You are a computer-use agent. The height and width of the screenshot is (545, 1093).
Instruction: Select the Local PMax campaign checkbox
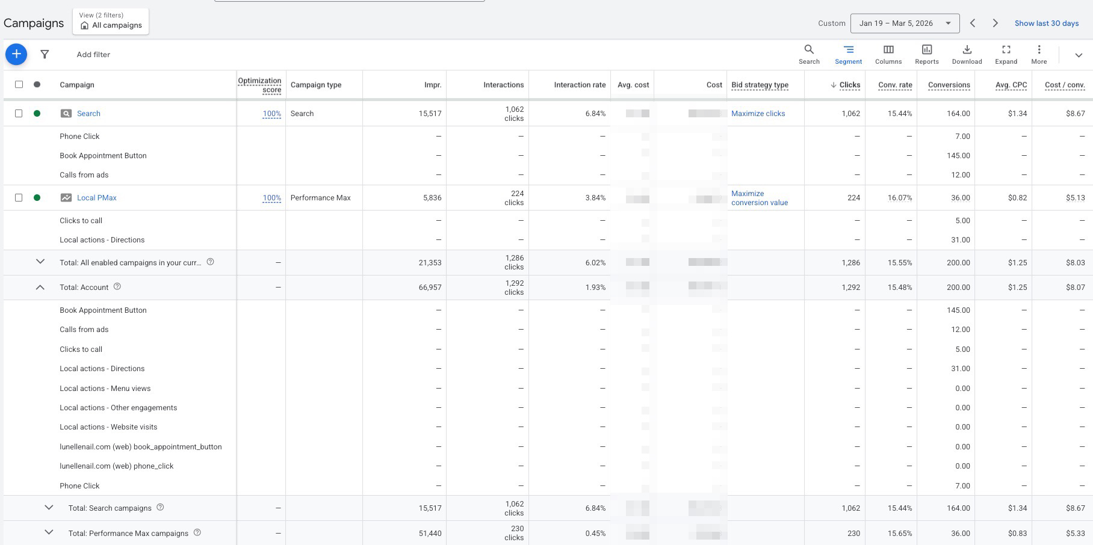pyautogui.click(x=17, y=197)
